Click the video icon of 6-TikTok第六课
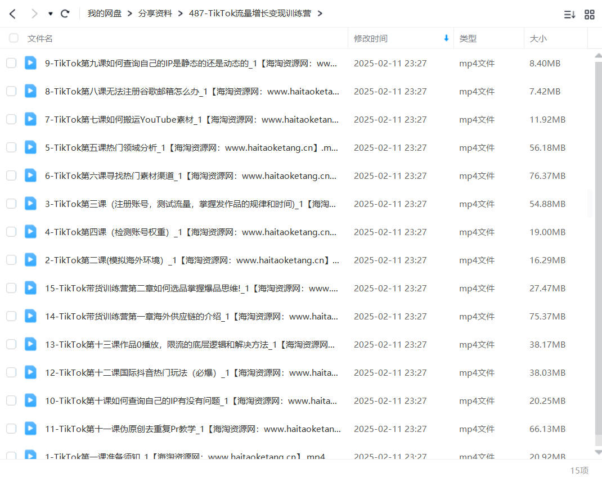 tap(31, 175)
